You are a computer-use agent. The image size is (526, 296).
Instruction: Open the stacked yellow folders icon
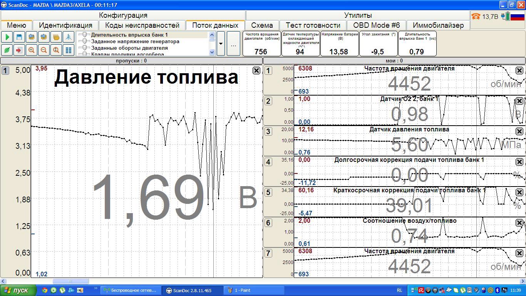click(56, 37)
